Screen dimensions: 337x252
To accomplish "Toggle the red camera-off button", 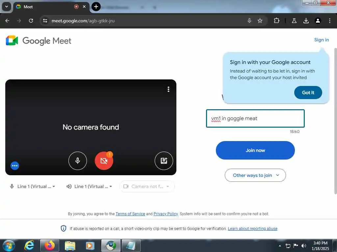I will tap(104, 161).
